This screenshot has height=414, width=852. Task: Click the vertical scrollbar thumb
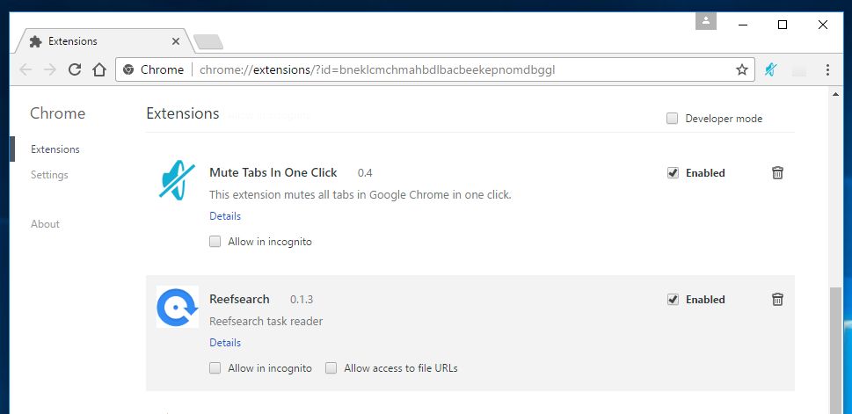coord(835,351)
